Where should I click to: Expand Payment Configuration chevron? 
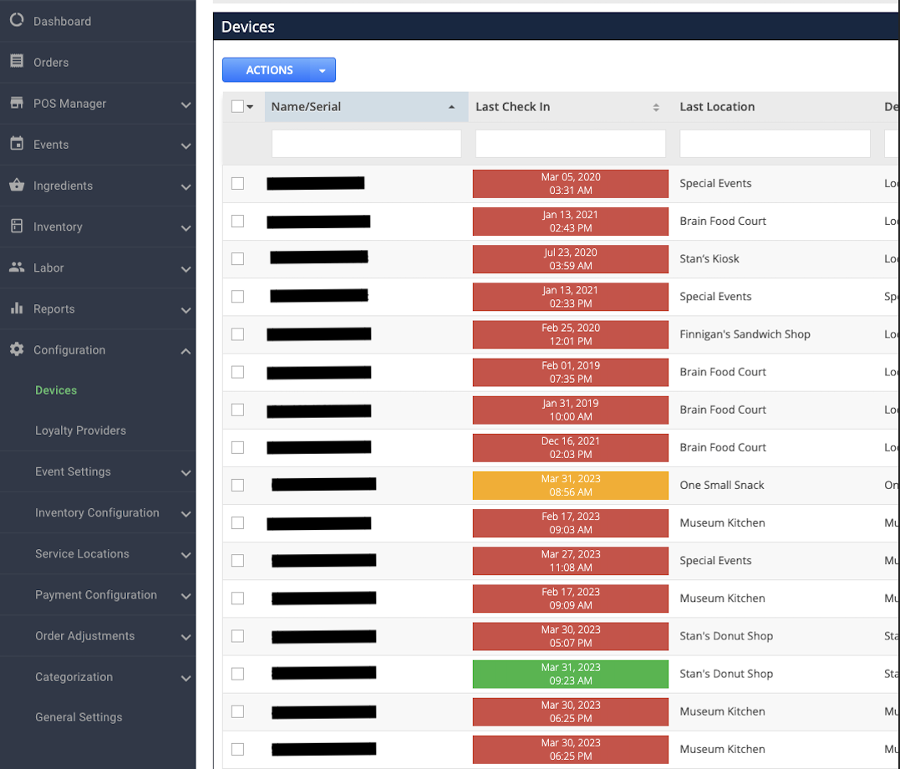(x=186, y=596)
